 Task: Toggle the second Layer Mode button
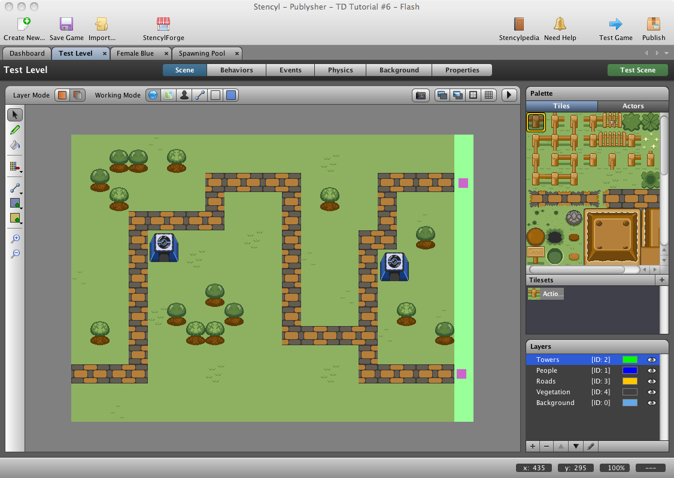78,95
